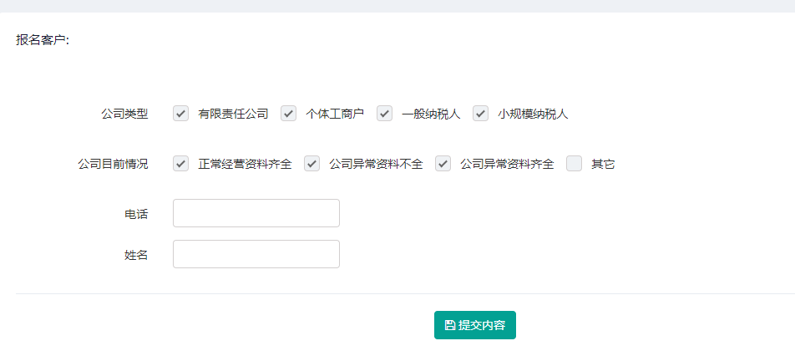Click the 公司目前情况 field label
Viewport: 795px width, 351px height.
pyautogui.click(x=113, y=164)
